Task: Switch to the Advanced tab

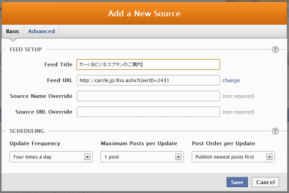Action: [41, 31]
